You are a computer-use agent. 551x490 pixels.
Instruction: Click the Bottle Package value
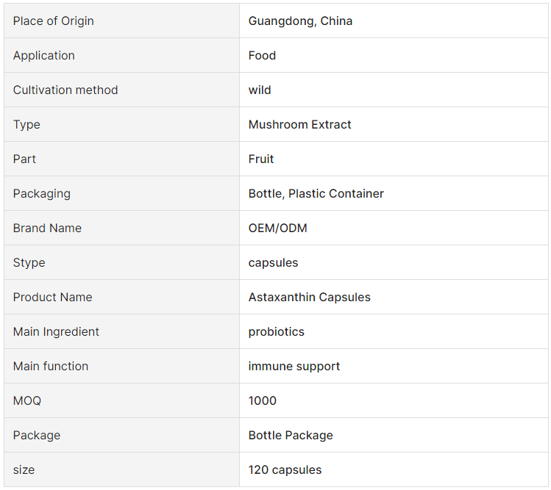[291, 435]
